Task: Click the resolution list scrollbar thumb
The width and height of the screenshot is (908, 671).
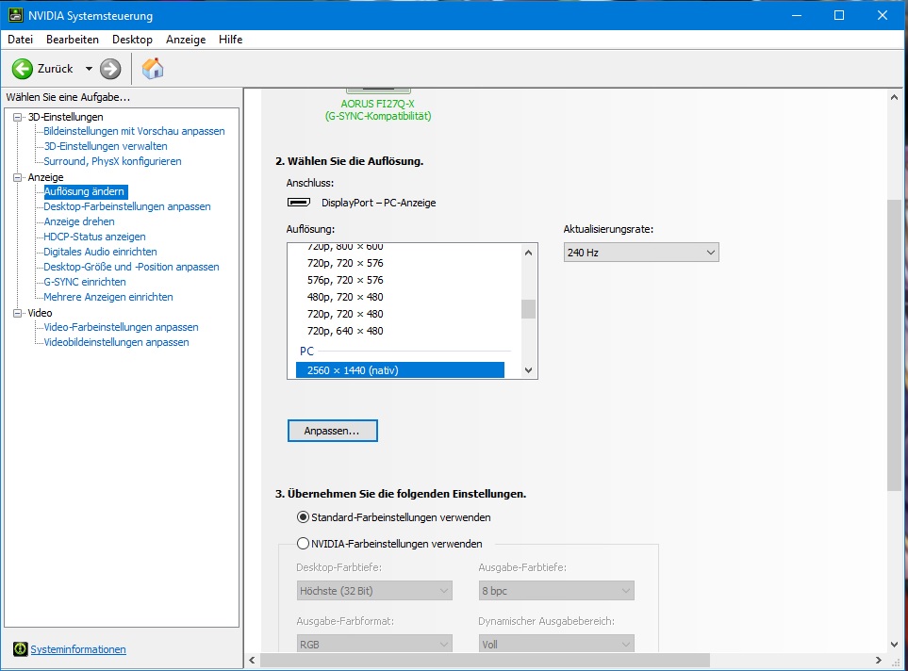Action: coord(528,309)
